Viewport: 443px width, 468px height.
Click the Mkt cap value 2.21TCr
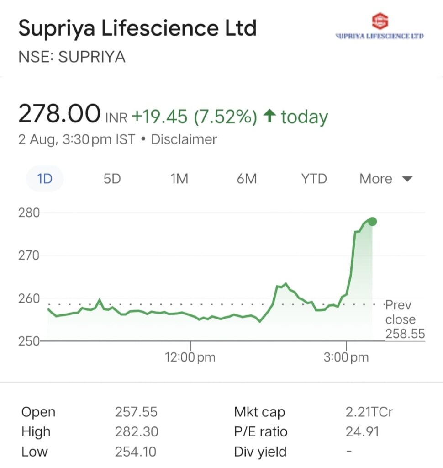point(369,412)
